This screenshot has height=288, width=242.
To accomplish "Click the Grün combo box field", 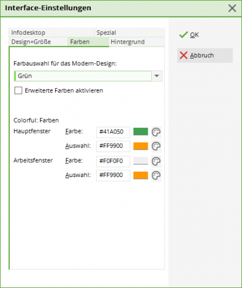I will [x=83, y=76].
